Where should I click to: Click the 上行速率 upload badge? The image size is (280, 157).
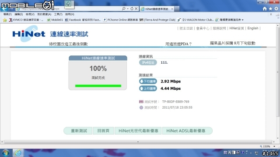(x=148, y=89)
